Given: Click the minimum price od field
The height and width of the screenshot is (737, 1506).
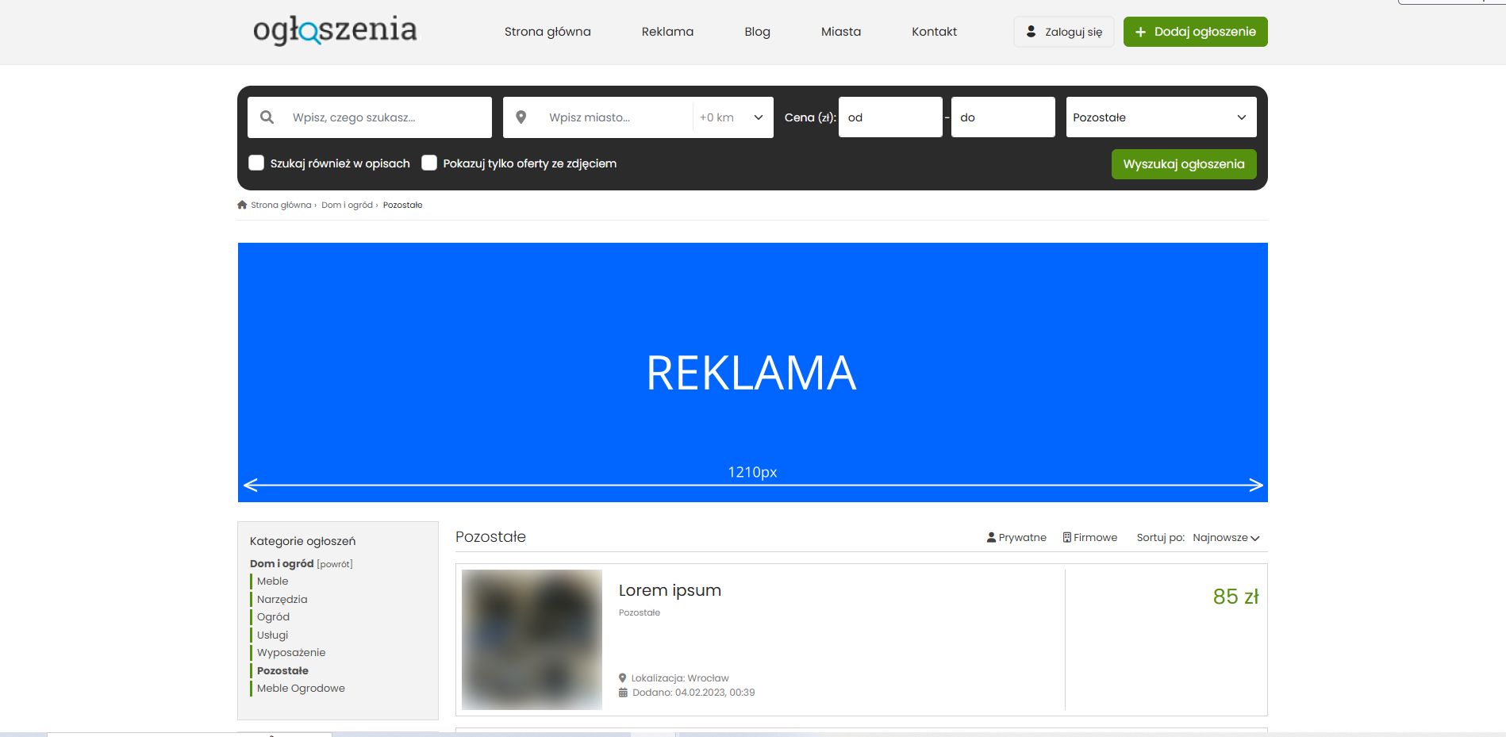Looking at the screenshot, I should (889, 117).
